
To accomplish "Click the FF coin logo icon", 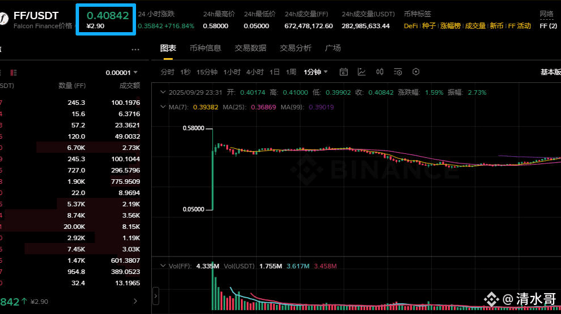I will point(3,19).
